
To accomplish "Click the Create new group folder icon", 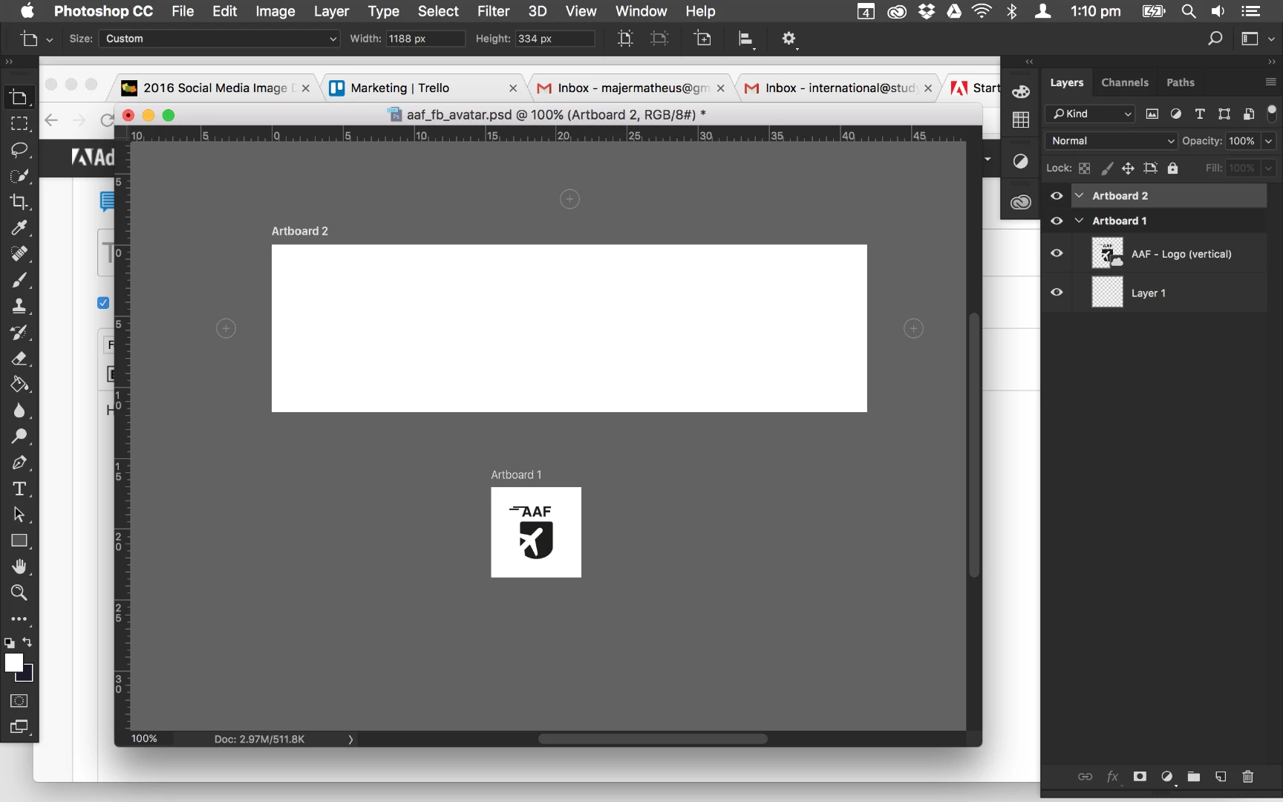I will point(1194,777).
